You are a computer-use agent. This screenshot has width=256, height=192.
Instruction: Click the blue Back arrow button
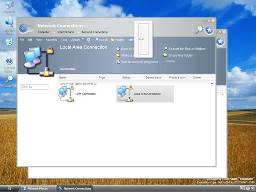click(x=23, y=29)
